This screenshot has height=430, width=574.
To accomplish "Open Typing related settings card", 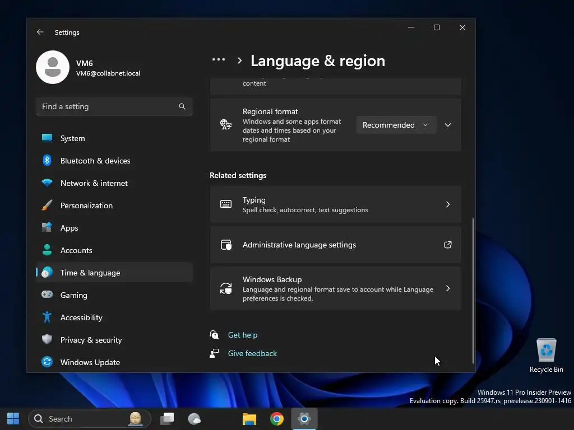I will [335, 204].
